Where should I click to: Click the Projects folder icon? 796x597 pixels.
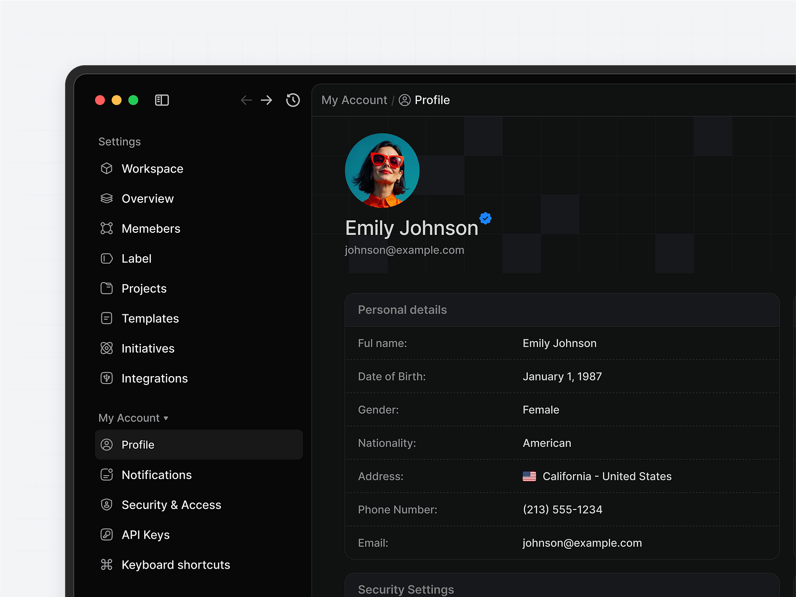pos(106,288)
